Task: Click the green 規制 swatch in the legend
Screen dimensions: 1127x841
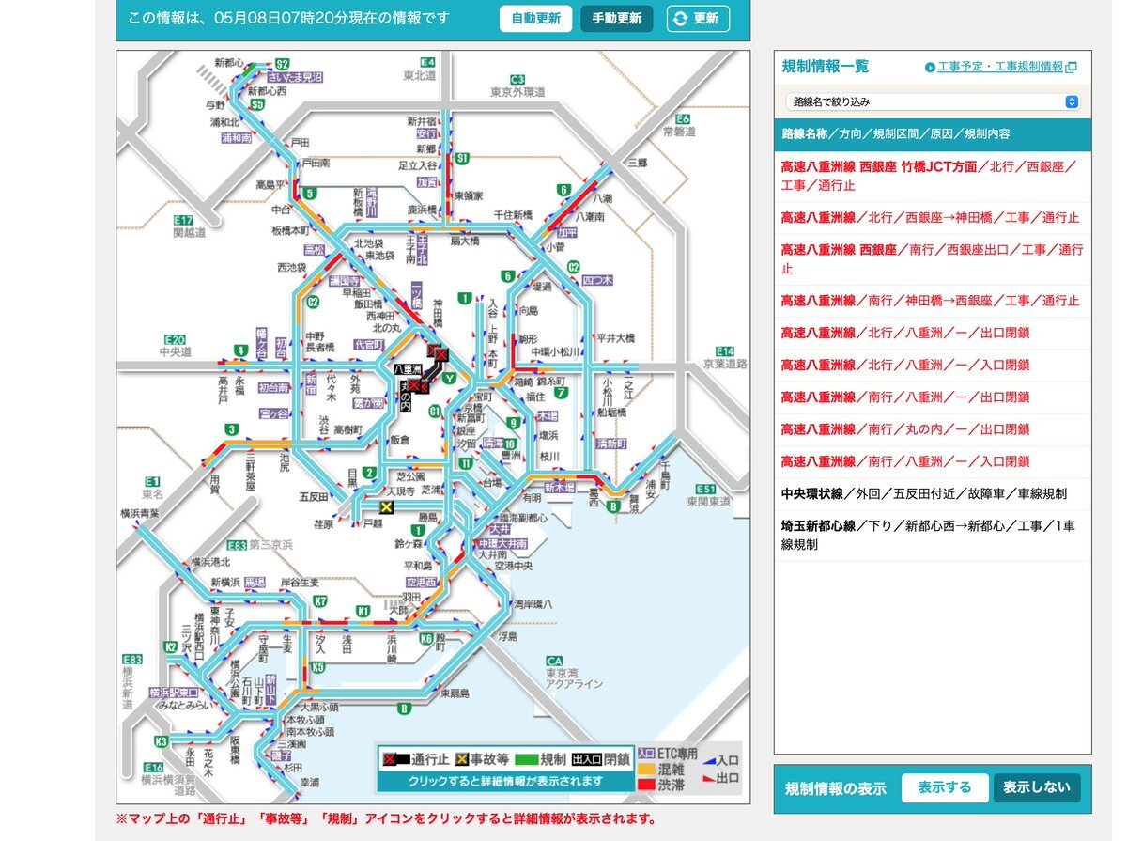Action: coord(526,759)
